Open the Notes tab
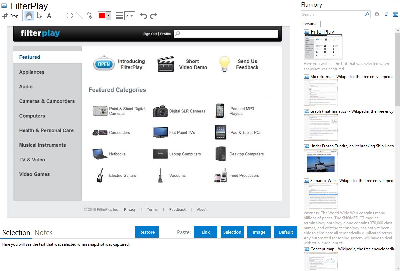This screenshot has height=271, width=400. (x=44, y=233)
